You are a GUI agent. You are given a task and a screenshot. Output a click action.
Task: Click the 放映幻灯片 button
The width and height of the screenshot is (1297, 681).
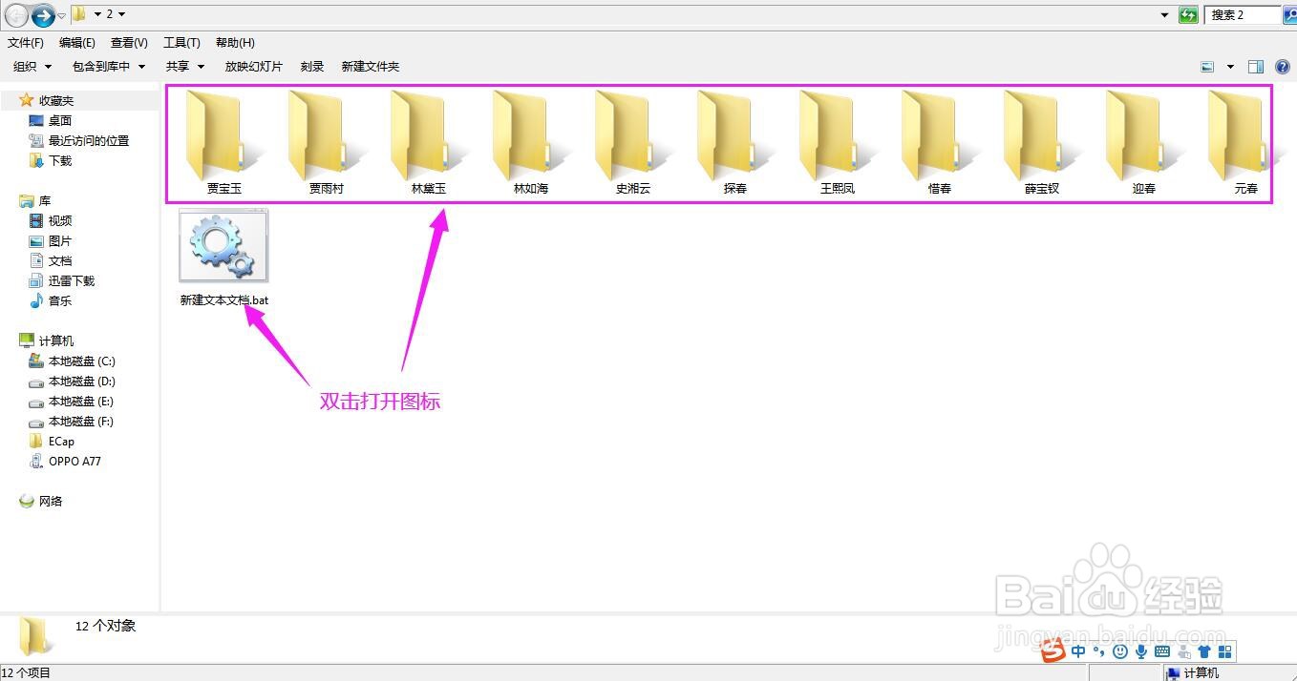(x=254, y=67)
